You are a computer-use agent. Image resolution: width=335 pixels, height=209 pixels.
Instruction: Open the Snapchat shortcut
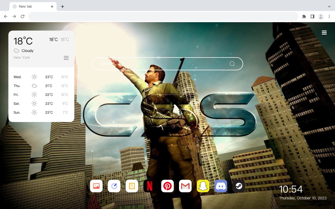(203, 186)
